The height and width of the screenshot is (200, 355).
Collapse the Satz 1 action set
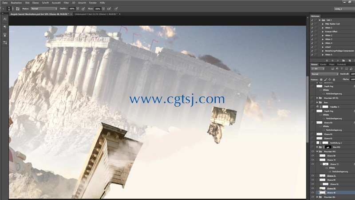[x=319, y=20]
